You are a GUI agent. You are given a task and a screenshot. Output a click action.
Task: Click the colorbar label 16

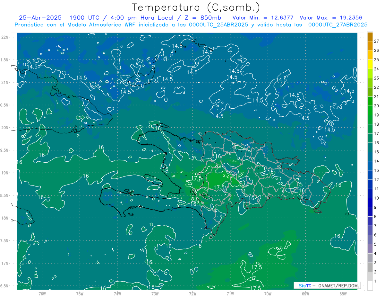click(377, 143)
